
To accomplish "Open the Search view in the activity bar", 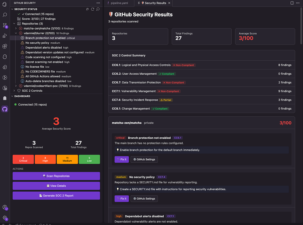I will point(5,15).
